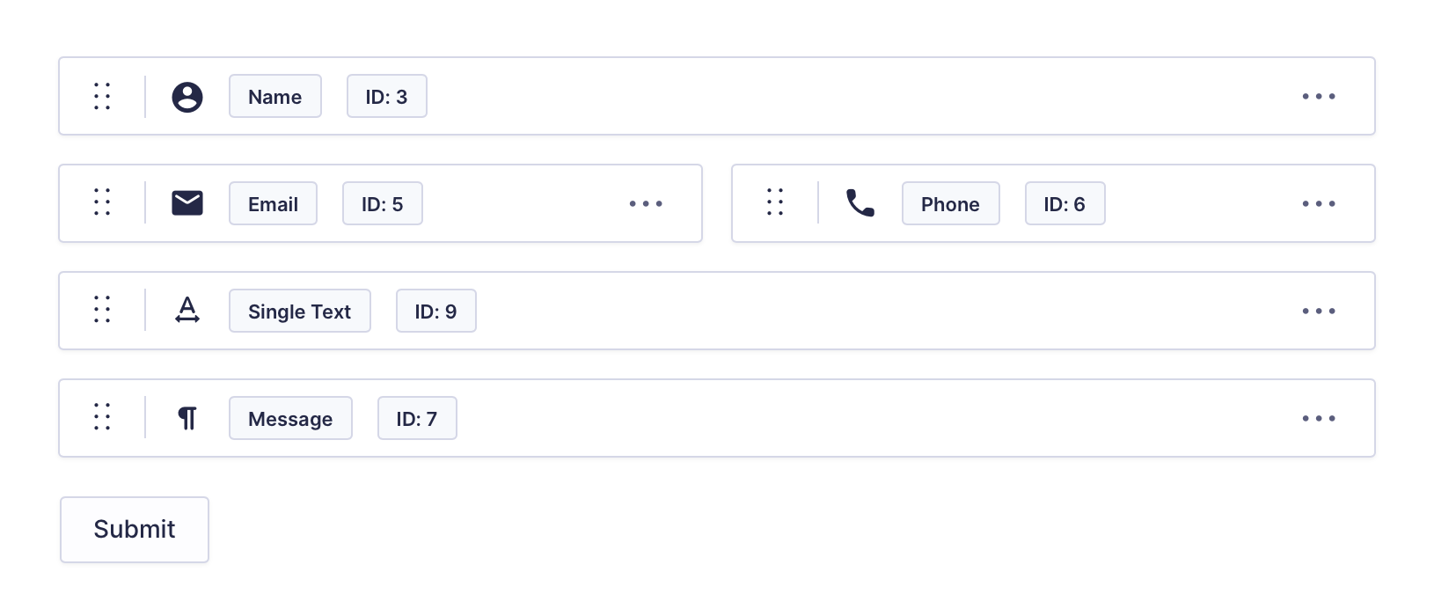Open the Single Text field options menu
The width and height of the screenshot is (1434, 616).
click(x=1319, y=311)
